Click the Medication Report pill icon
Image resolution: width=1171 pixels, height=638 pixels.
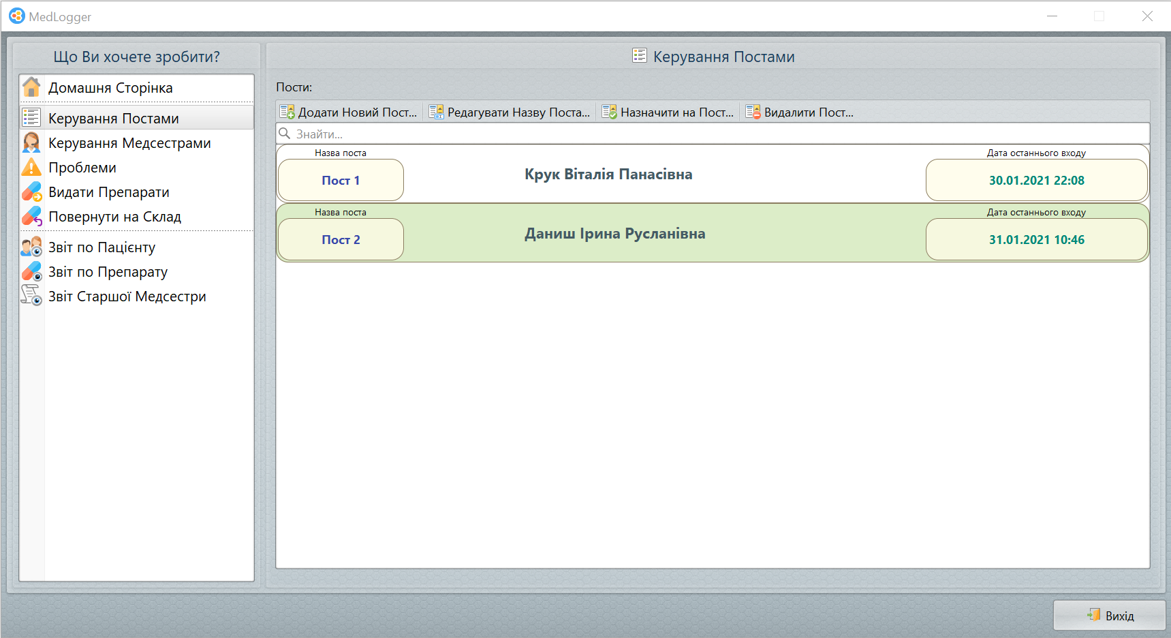click(31, 272)
